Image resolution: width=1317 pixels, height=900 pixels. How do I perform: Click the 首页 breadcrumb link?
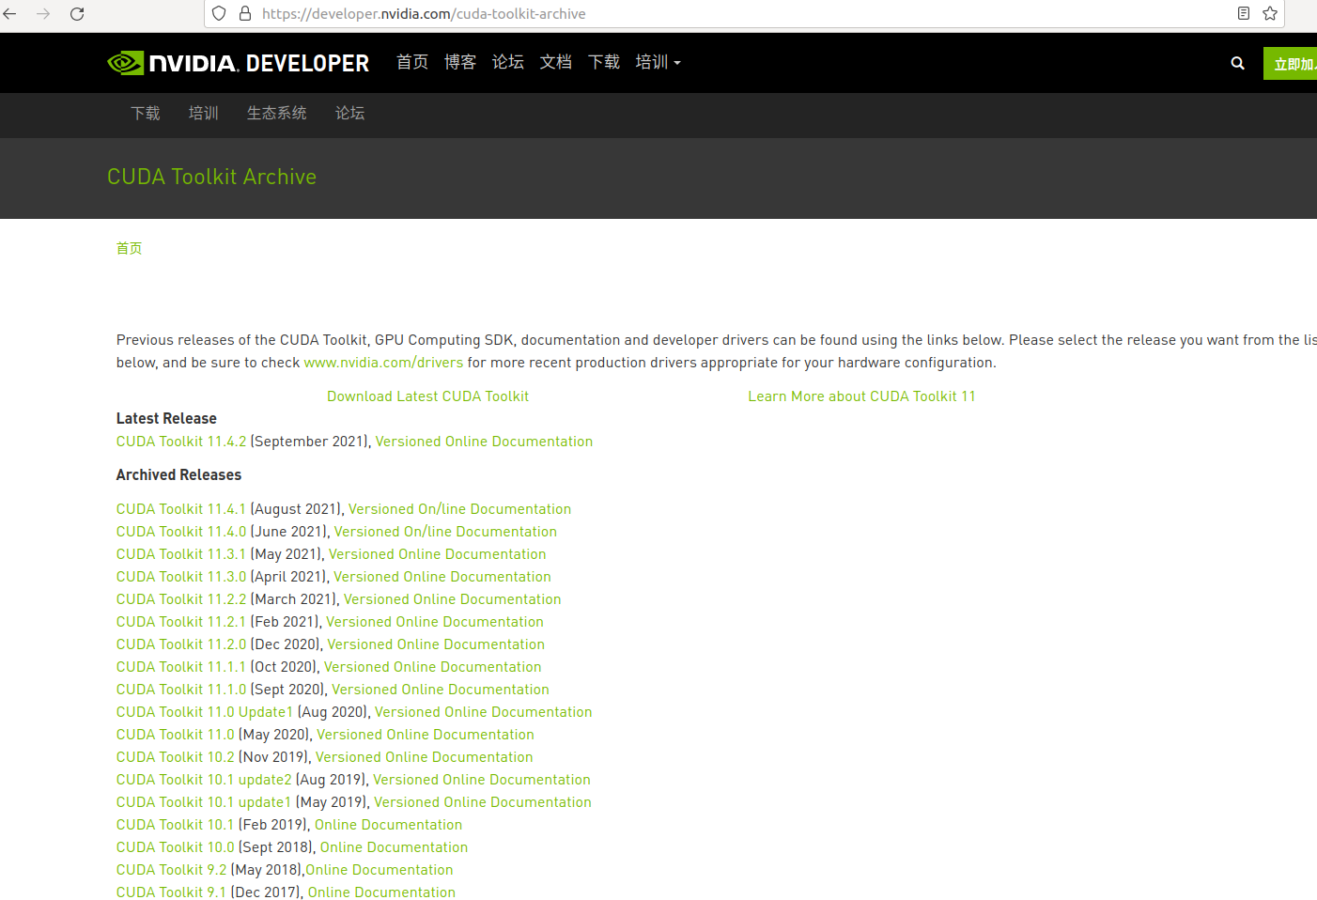pyautogui.click(x=130, y=248)
